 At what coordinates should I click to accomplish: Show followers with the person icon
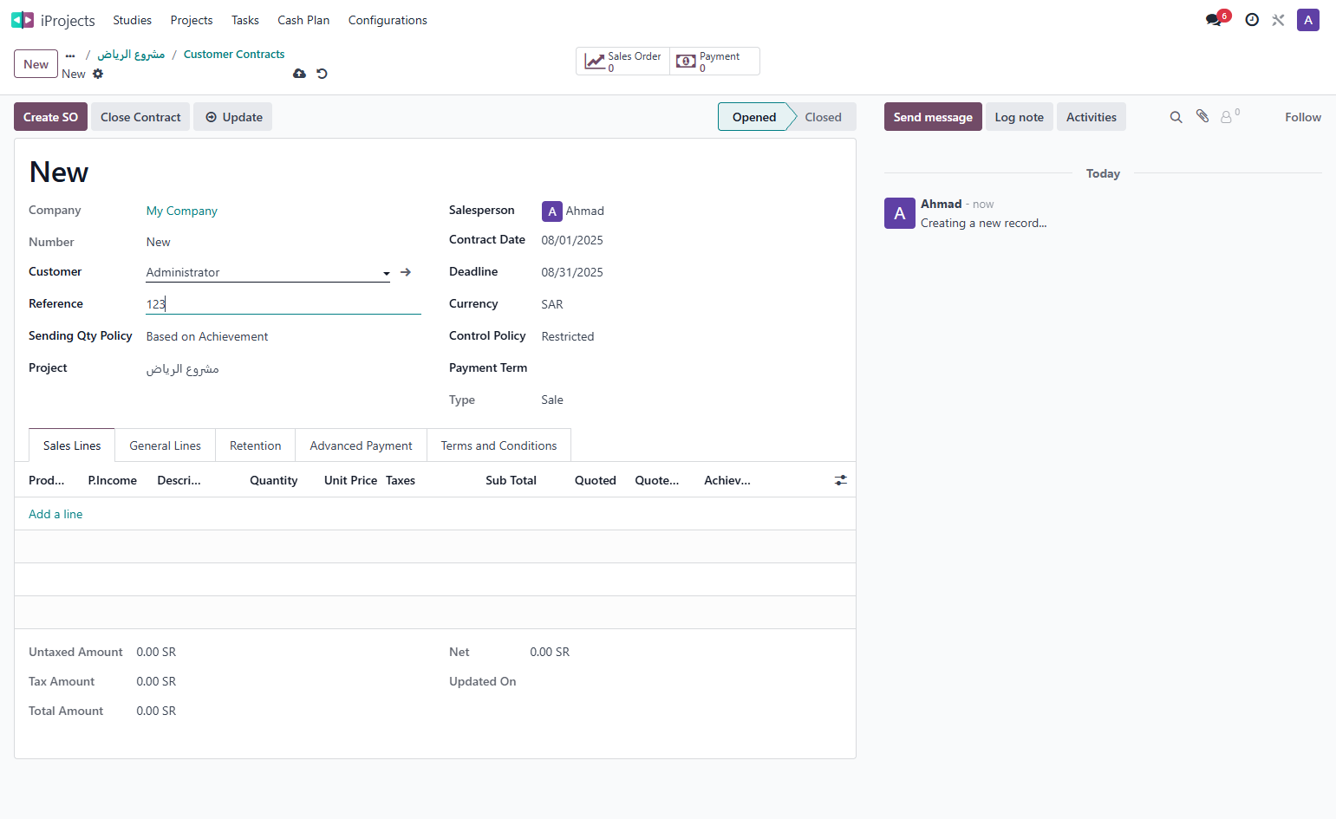click(x=1229, y=116)
